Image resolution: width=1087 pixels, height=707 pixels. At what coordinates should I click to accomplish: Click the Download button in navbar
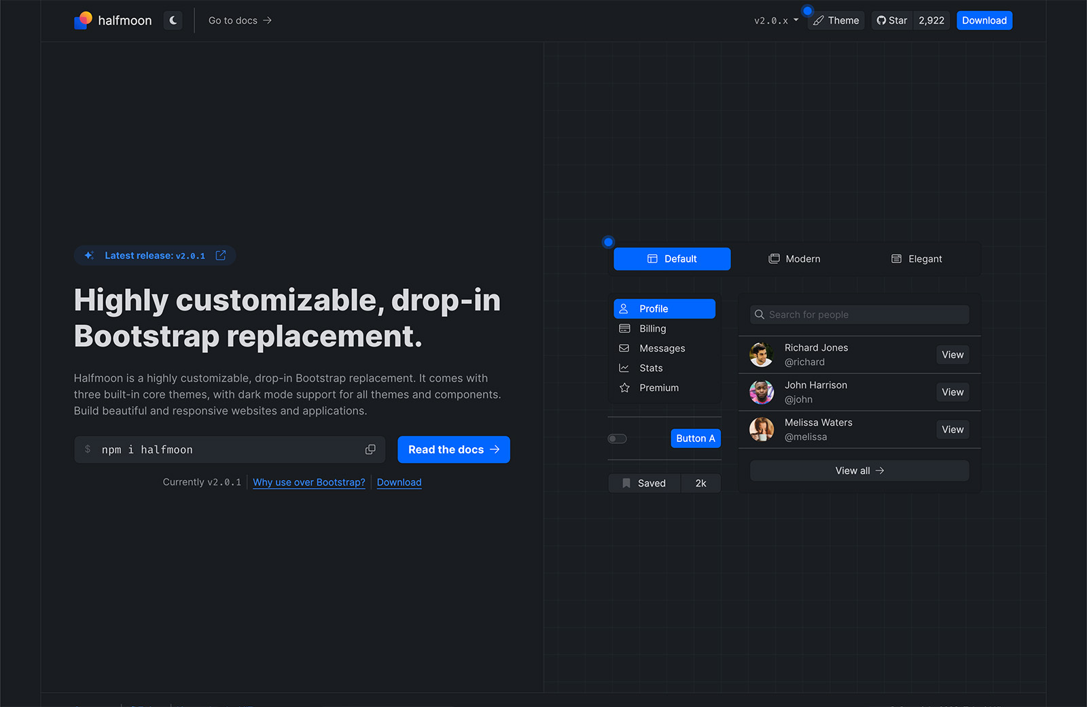point(984,20)
